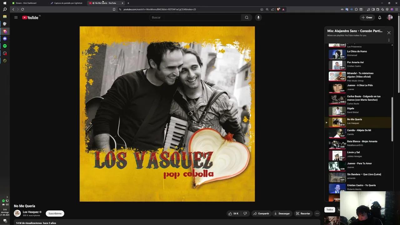400x225 pixels.
Task: Open File Explorer from taskbar
Action: click(x=5, y=17)
